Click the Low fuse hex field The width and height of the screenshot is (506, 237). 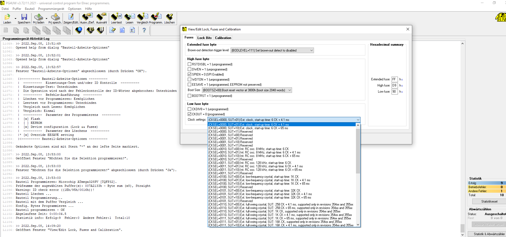394,92
